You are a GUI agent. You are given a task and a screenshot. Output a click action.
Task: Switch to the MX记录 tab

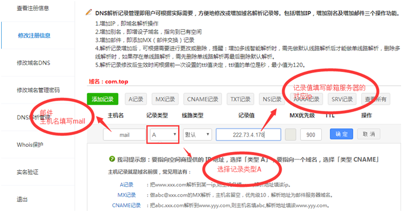click(165, 99)
